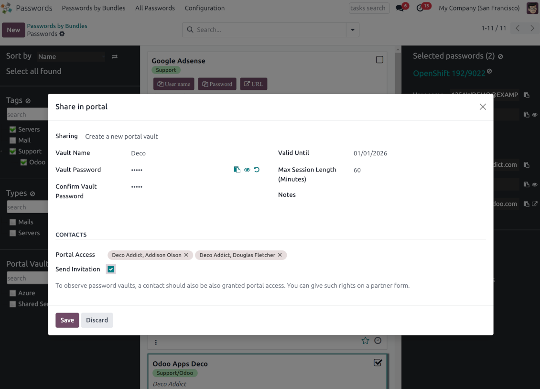Copy the EXAMP username in selected panel
The image size is (540, 389).
[526, 95]
